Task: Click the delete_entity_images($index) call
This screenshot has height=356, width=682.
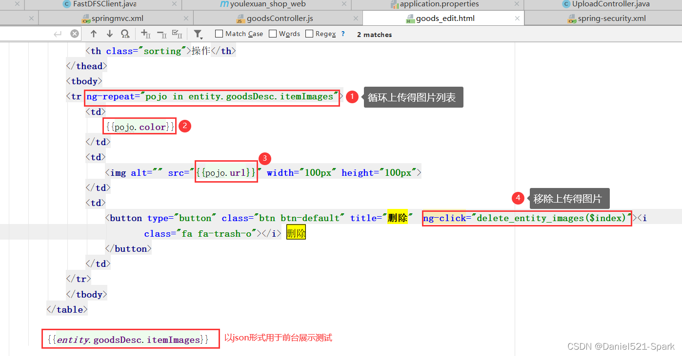Action: [551, 218]
